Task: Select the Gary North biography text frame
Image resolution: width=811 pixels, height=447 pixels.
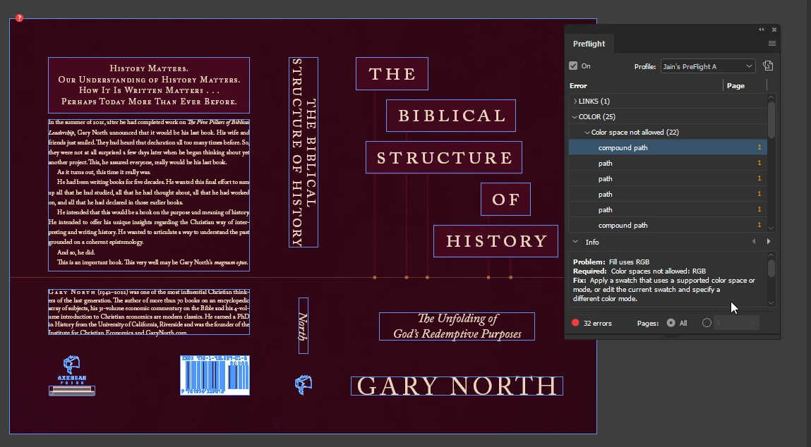Action: [149, 312]
